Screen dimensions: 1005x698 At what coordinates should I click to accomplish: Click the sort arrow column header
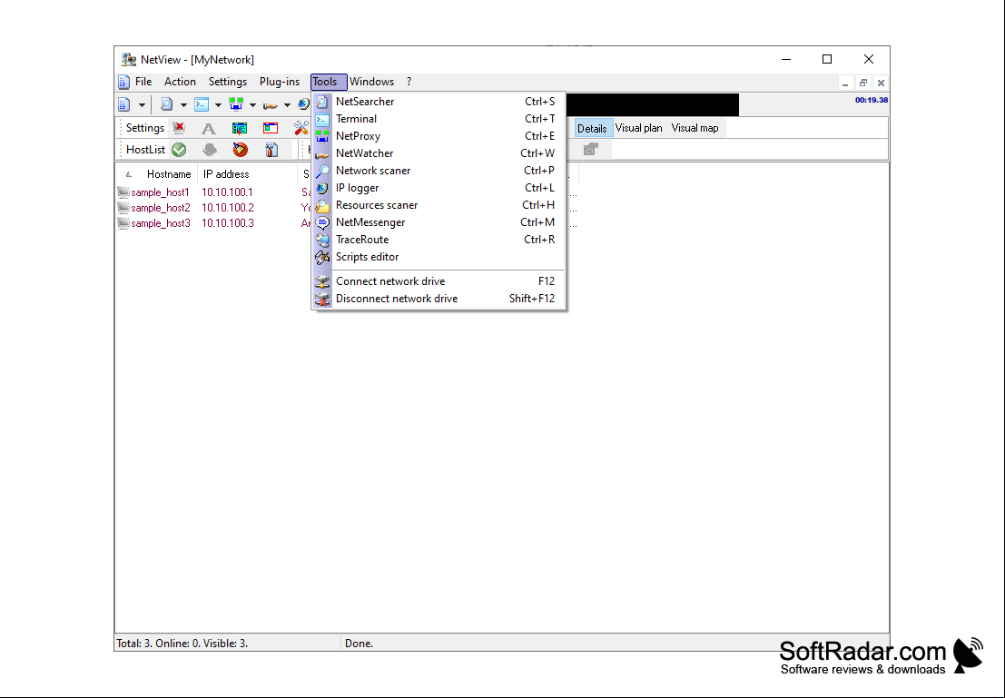pyautogui.click(x=129, y=174)
